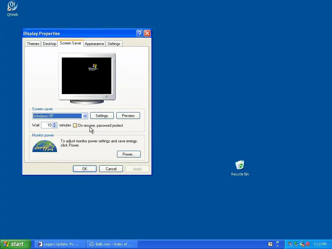332x249 pixels.
Task: Click the Cancel button
Action: (111, 169)
